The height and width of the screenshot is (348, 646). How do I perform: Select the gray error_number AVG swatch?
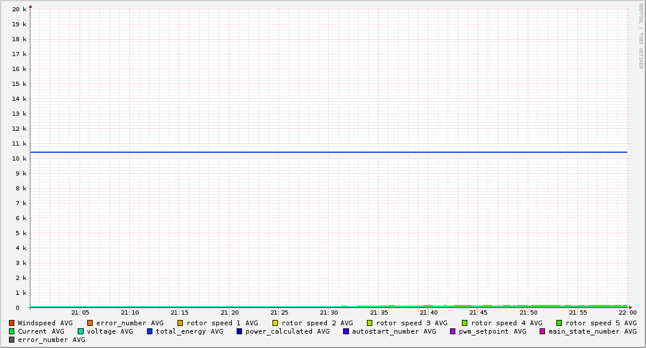point(12,340)
